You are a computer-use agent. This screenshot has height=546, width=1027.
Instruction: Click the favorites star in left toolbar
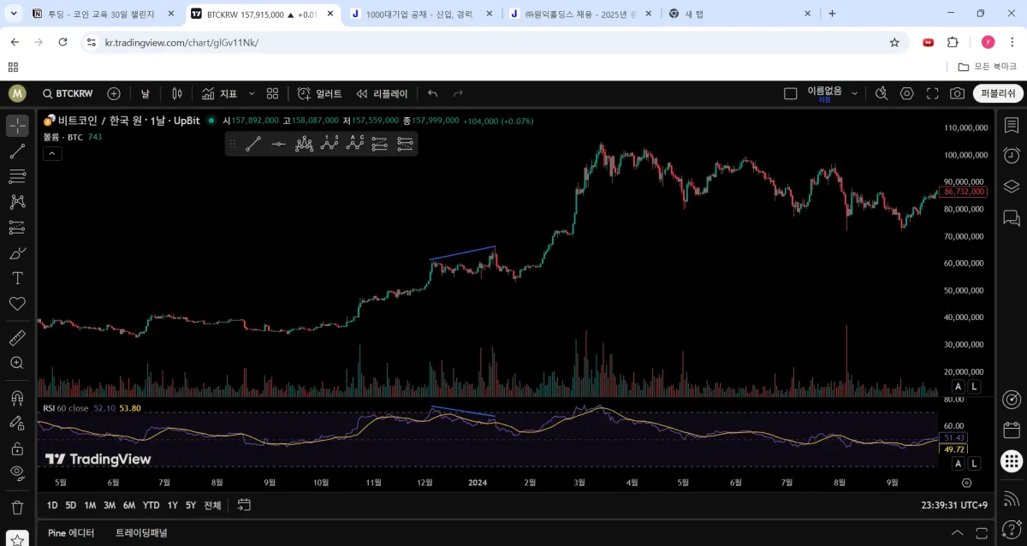pos(17,540)
